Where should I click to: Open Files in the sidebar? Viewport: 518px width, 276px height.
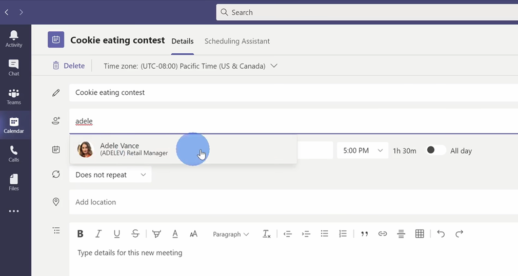coord(14,182)
